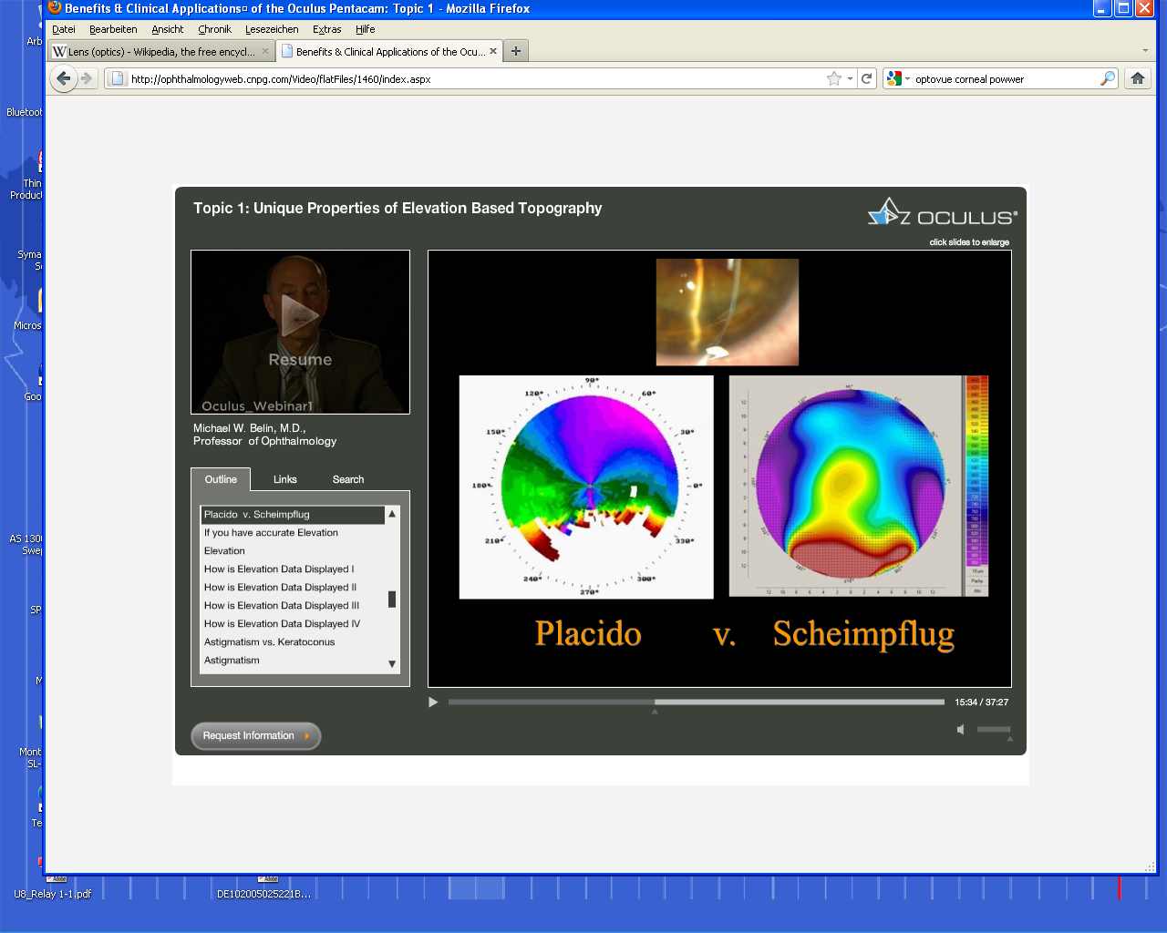Click the Request Information button
This screenshot has width=1167, height=933.
coord(255,735)
